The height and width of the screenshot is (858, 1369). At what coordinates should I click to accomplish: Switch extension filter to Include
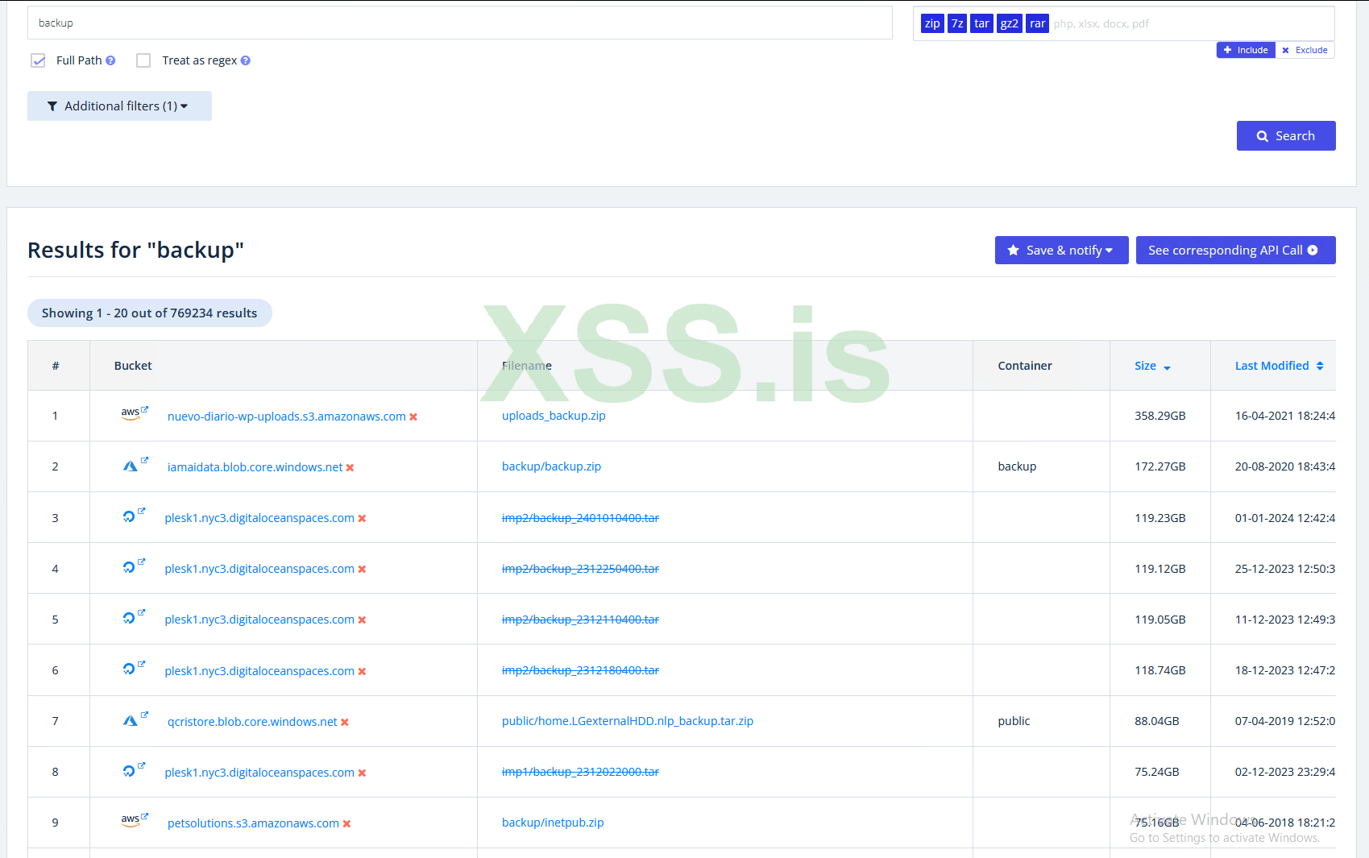(x=1246, y=50)
